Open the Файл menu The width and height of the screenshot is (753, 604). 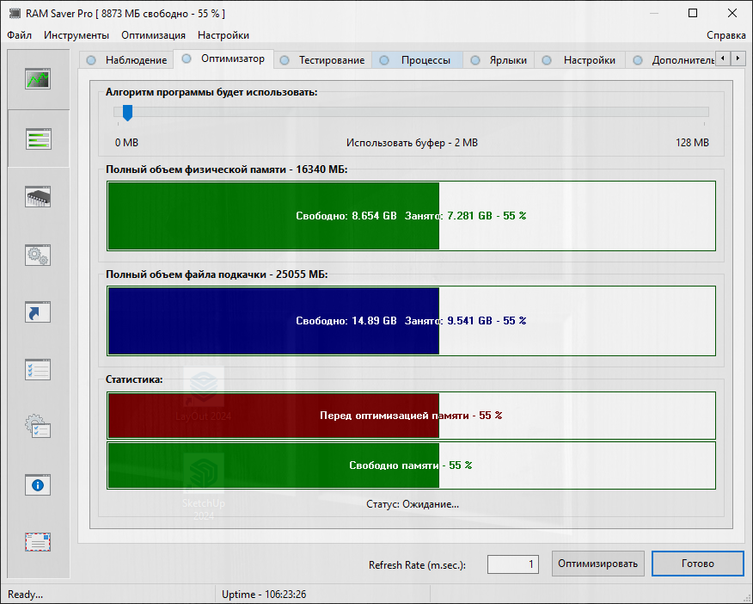[19, 35]
